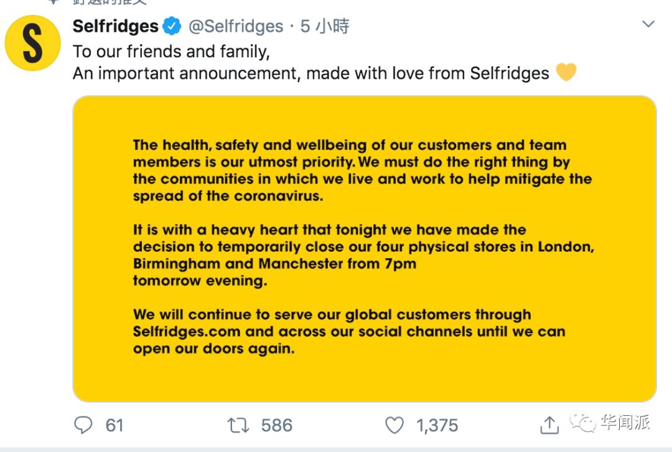Screen dimensions: 672x452
Task: View the 61 replies count
Action: pos(114,425)
